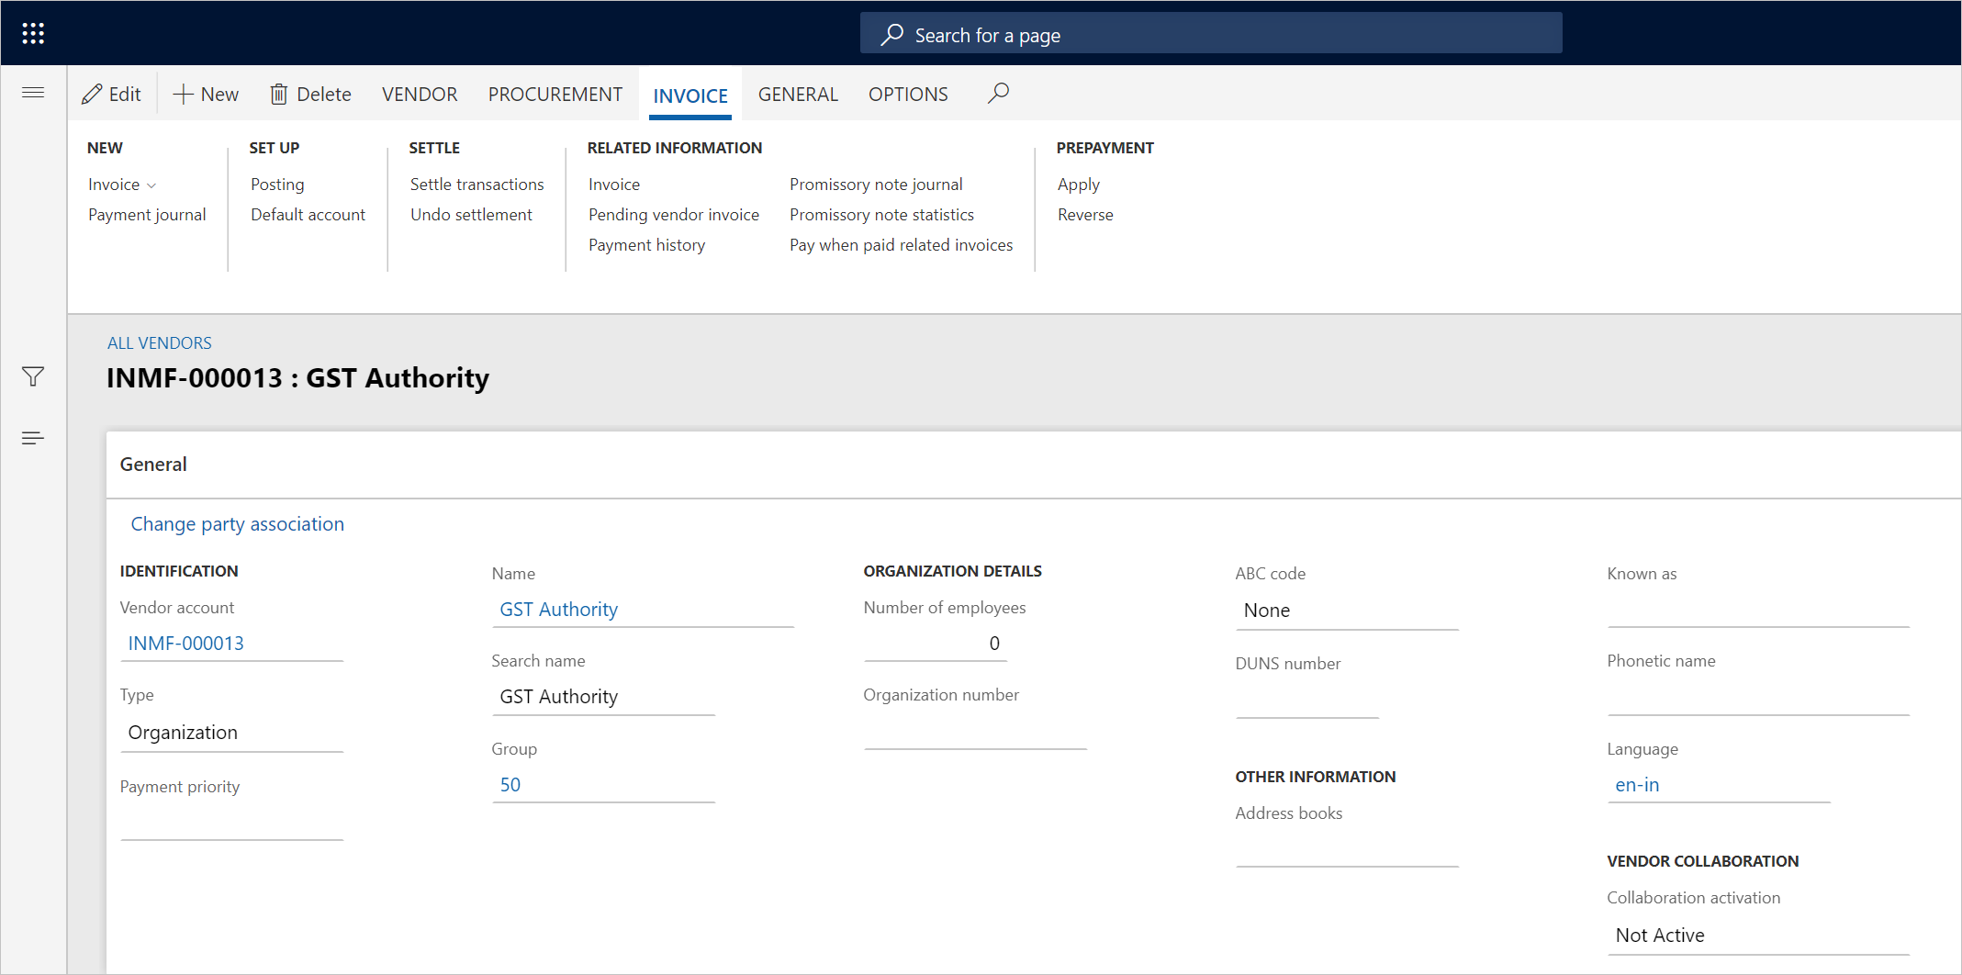Open vendor account INMF-000013 link
This screenshot has width=1962, height=975.
(185, 644)
